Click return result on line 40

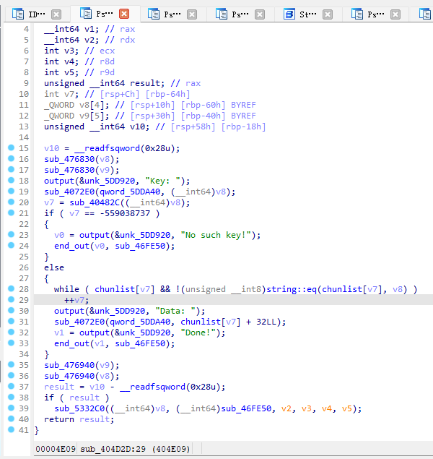point(79,419)
